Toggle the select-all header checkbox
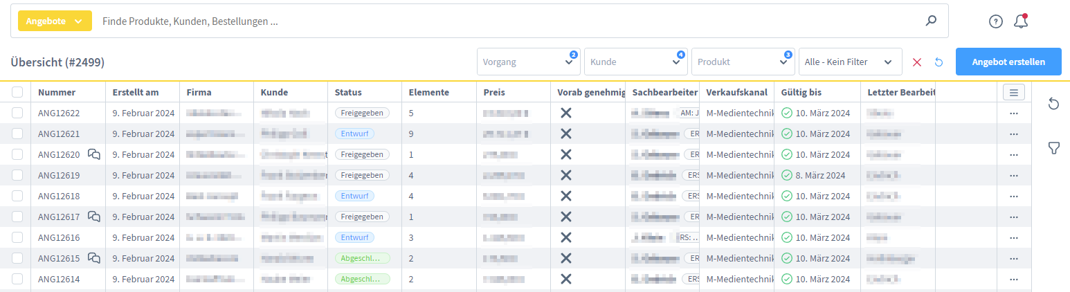 coord(17,92)
